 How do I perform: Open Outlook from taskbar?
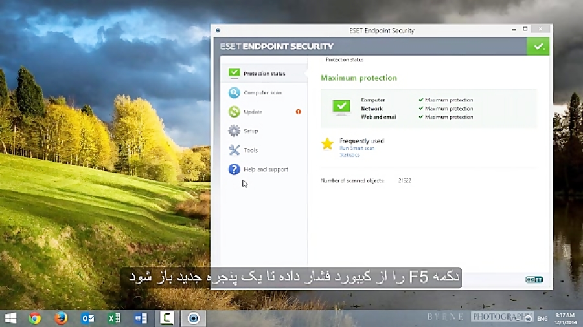87,319
